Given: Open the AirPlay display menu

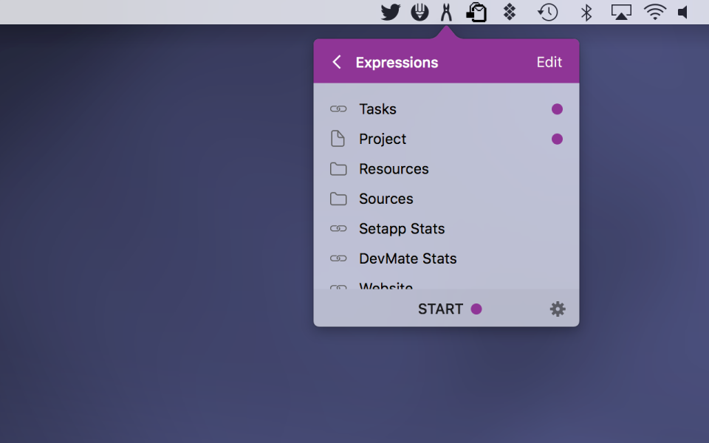Looking at the screenshot, I should click(x=621, y=12).
